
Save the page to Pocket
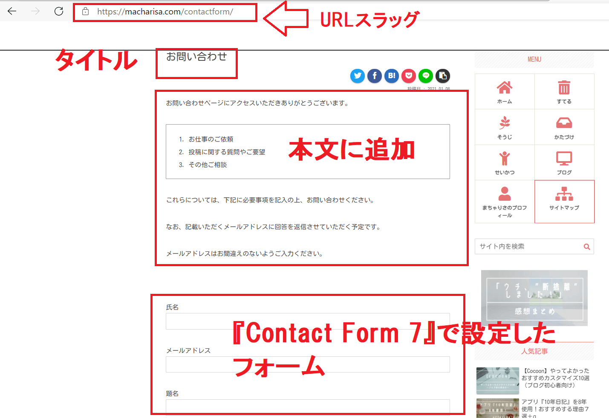pos(409,76)
